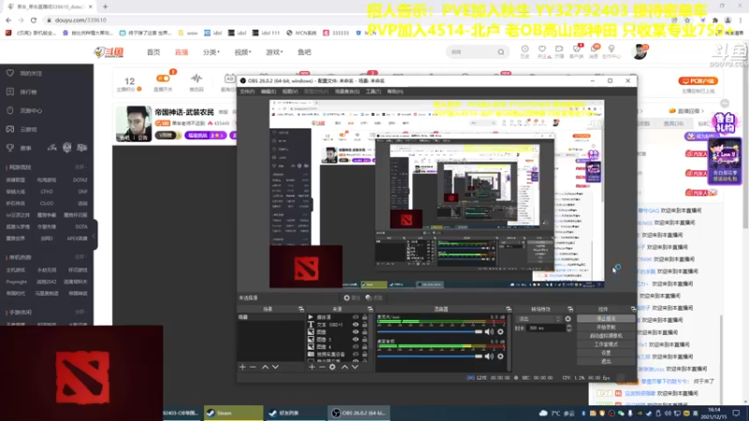Image resolution: width=749 pixels, height=421 pixels.
Task: Pop out the controls dock icon
Action: point(634,310)
